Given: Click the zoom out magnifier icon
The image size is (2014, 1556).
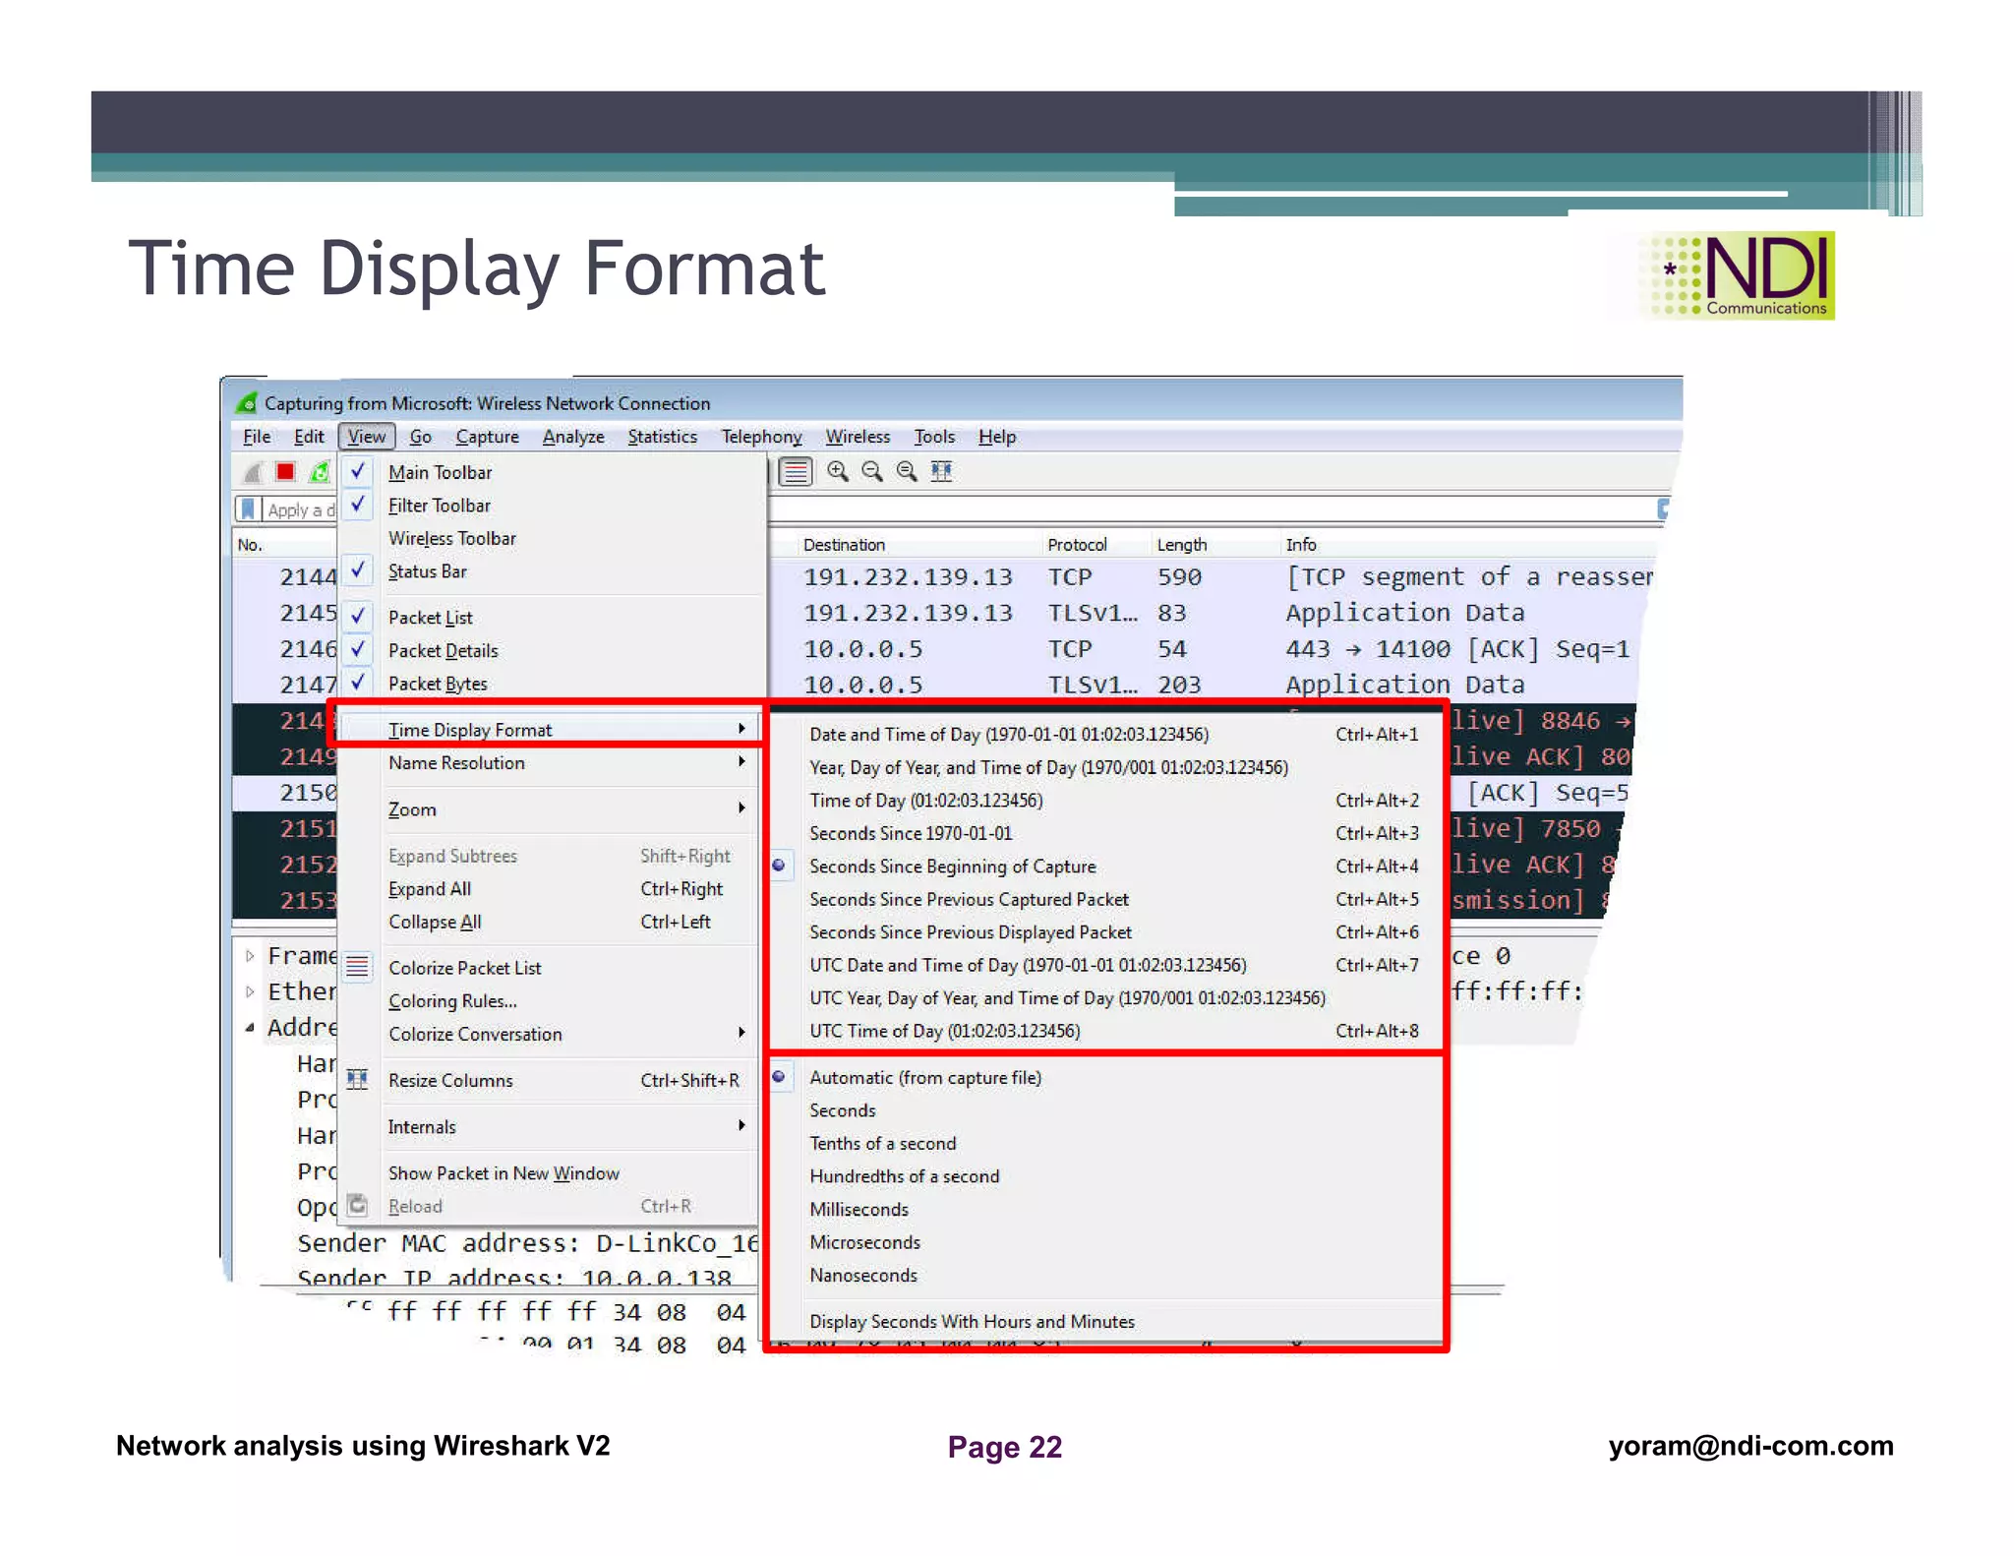Looking at the screenshot, I should (x=872, y=472).
